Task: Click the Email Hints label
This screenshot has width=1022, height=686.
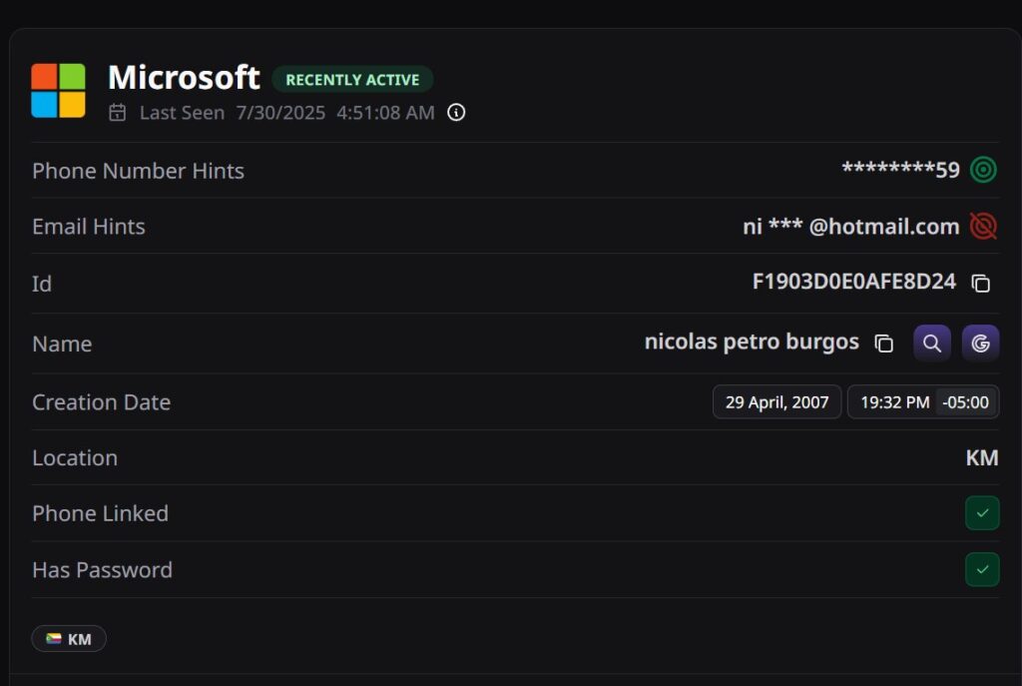Action: (x=89, y=227)
